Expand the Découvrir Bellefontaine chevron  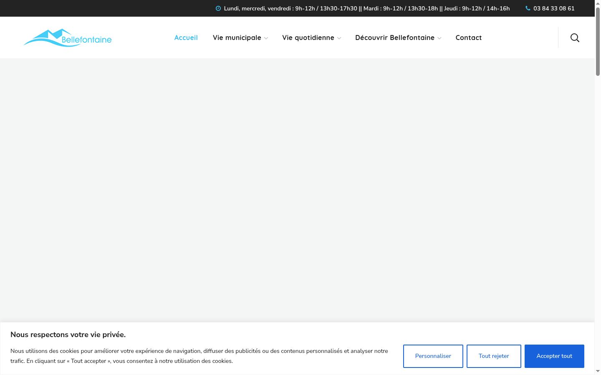(x=439, y=38)
